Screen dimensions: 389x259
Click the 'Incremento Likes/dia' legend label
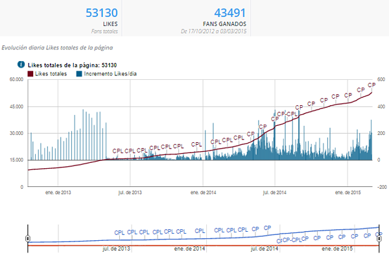tap(110, 74)
